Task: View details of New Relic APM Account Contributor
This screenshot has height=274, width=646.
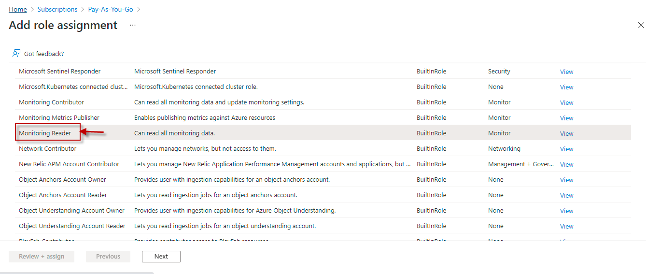Action: 566,164
